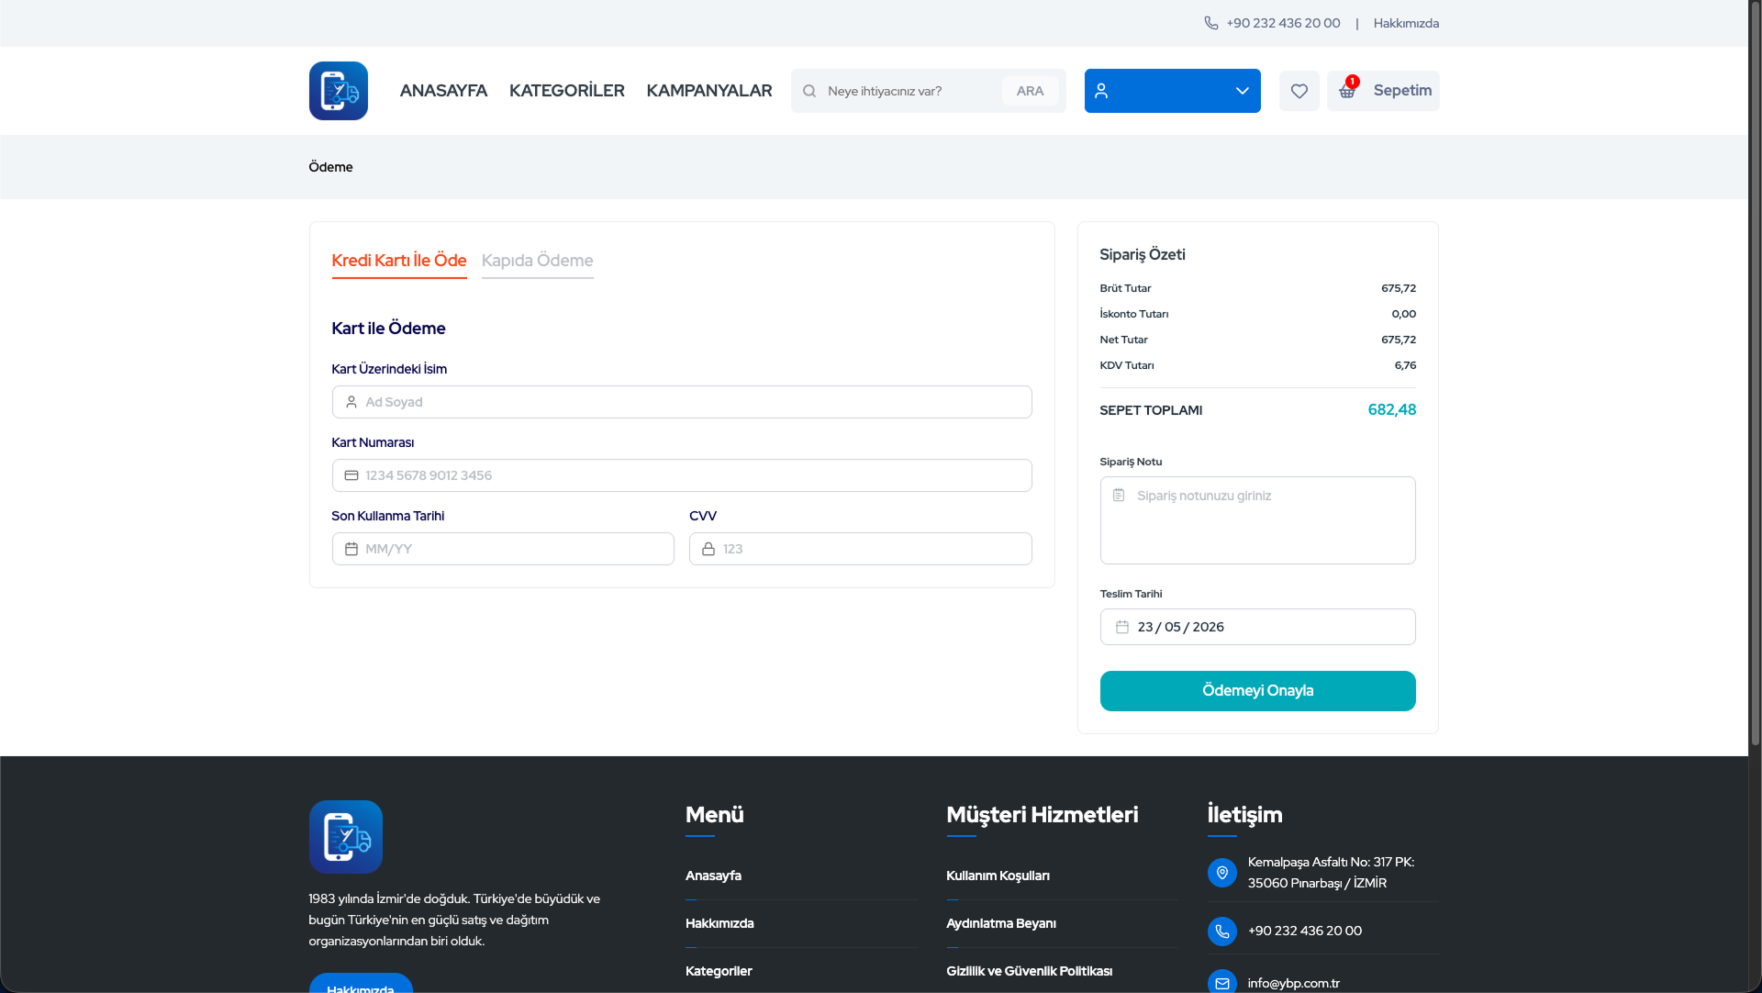
Task: Click the top bar phone number link
Action: pyautogui.click(x=1283, y=23)
